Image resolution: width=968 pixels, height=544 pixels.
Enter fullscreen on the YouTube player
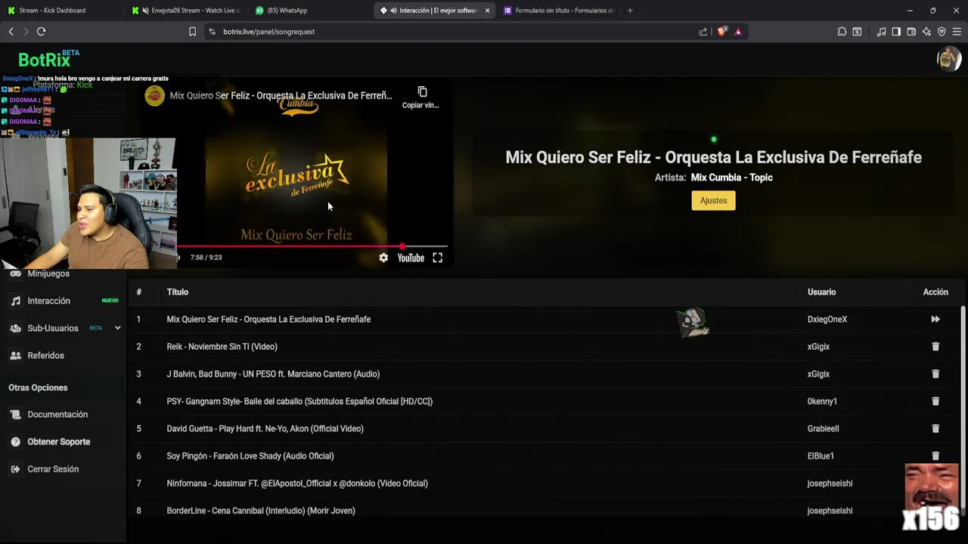point(437,258)
